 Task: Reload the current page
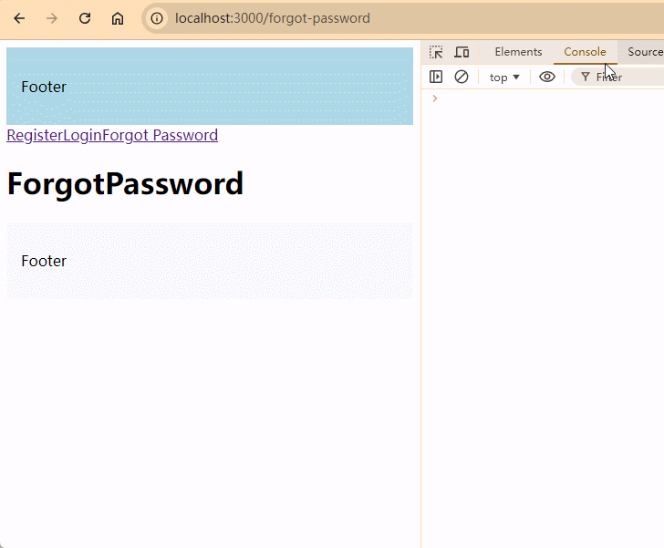coord(85,18)
